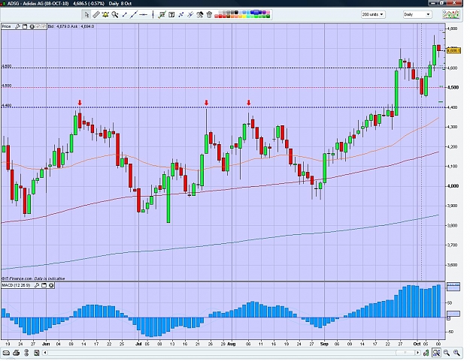The width and height of the screenshot is (470, 361).
Task: Close the MACD indicator panel
Action: tap(51, 285)
